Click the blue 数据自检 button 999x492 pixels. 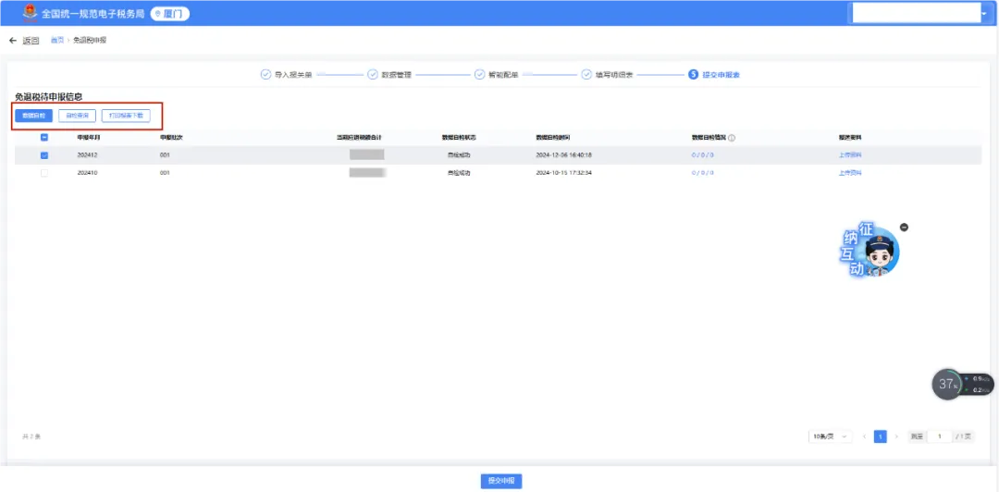[x=34, y=116]
